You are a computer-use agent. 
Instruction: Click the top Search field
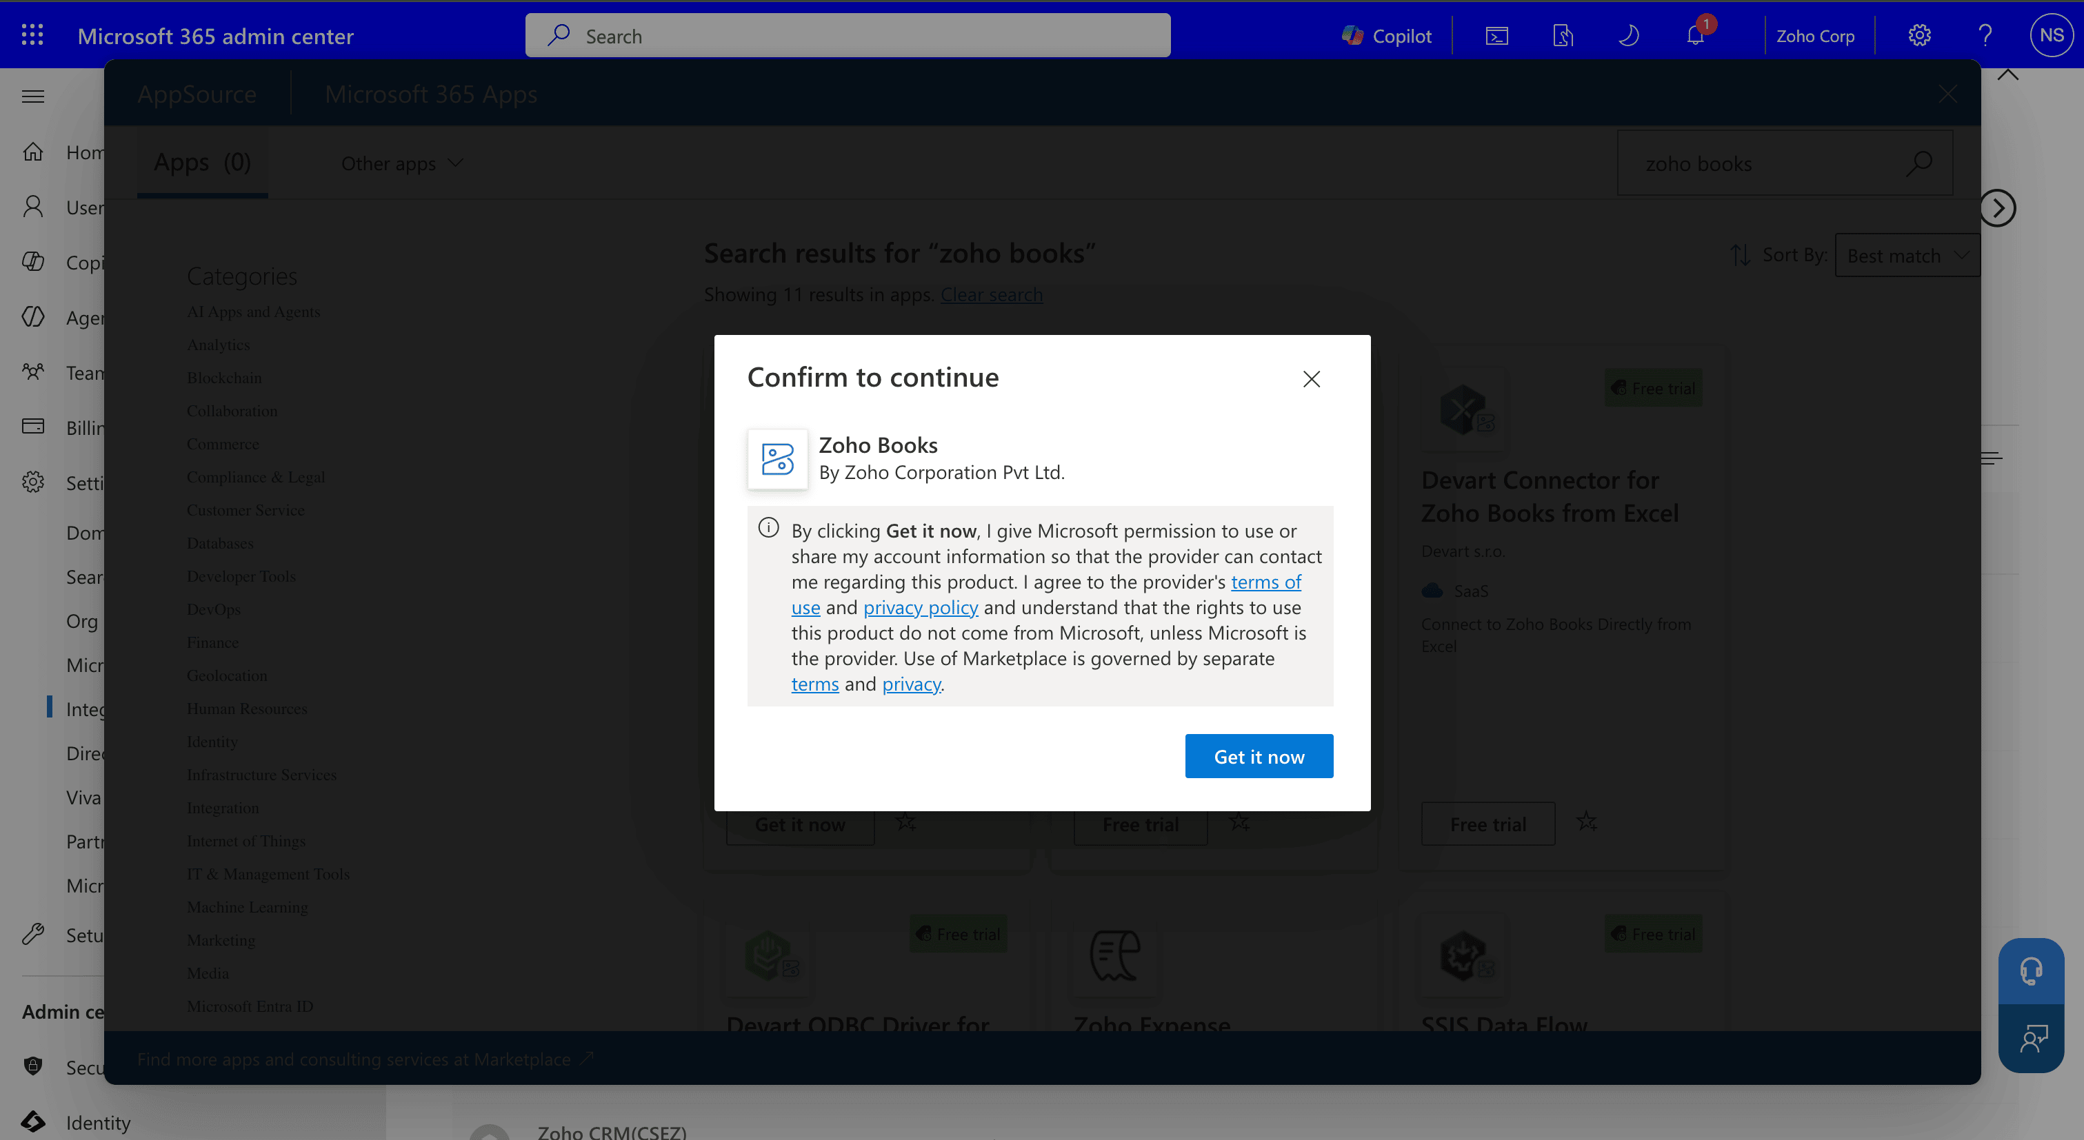click(x=848, y=36)
